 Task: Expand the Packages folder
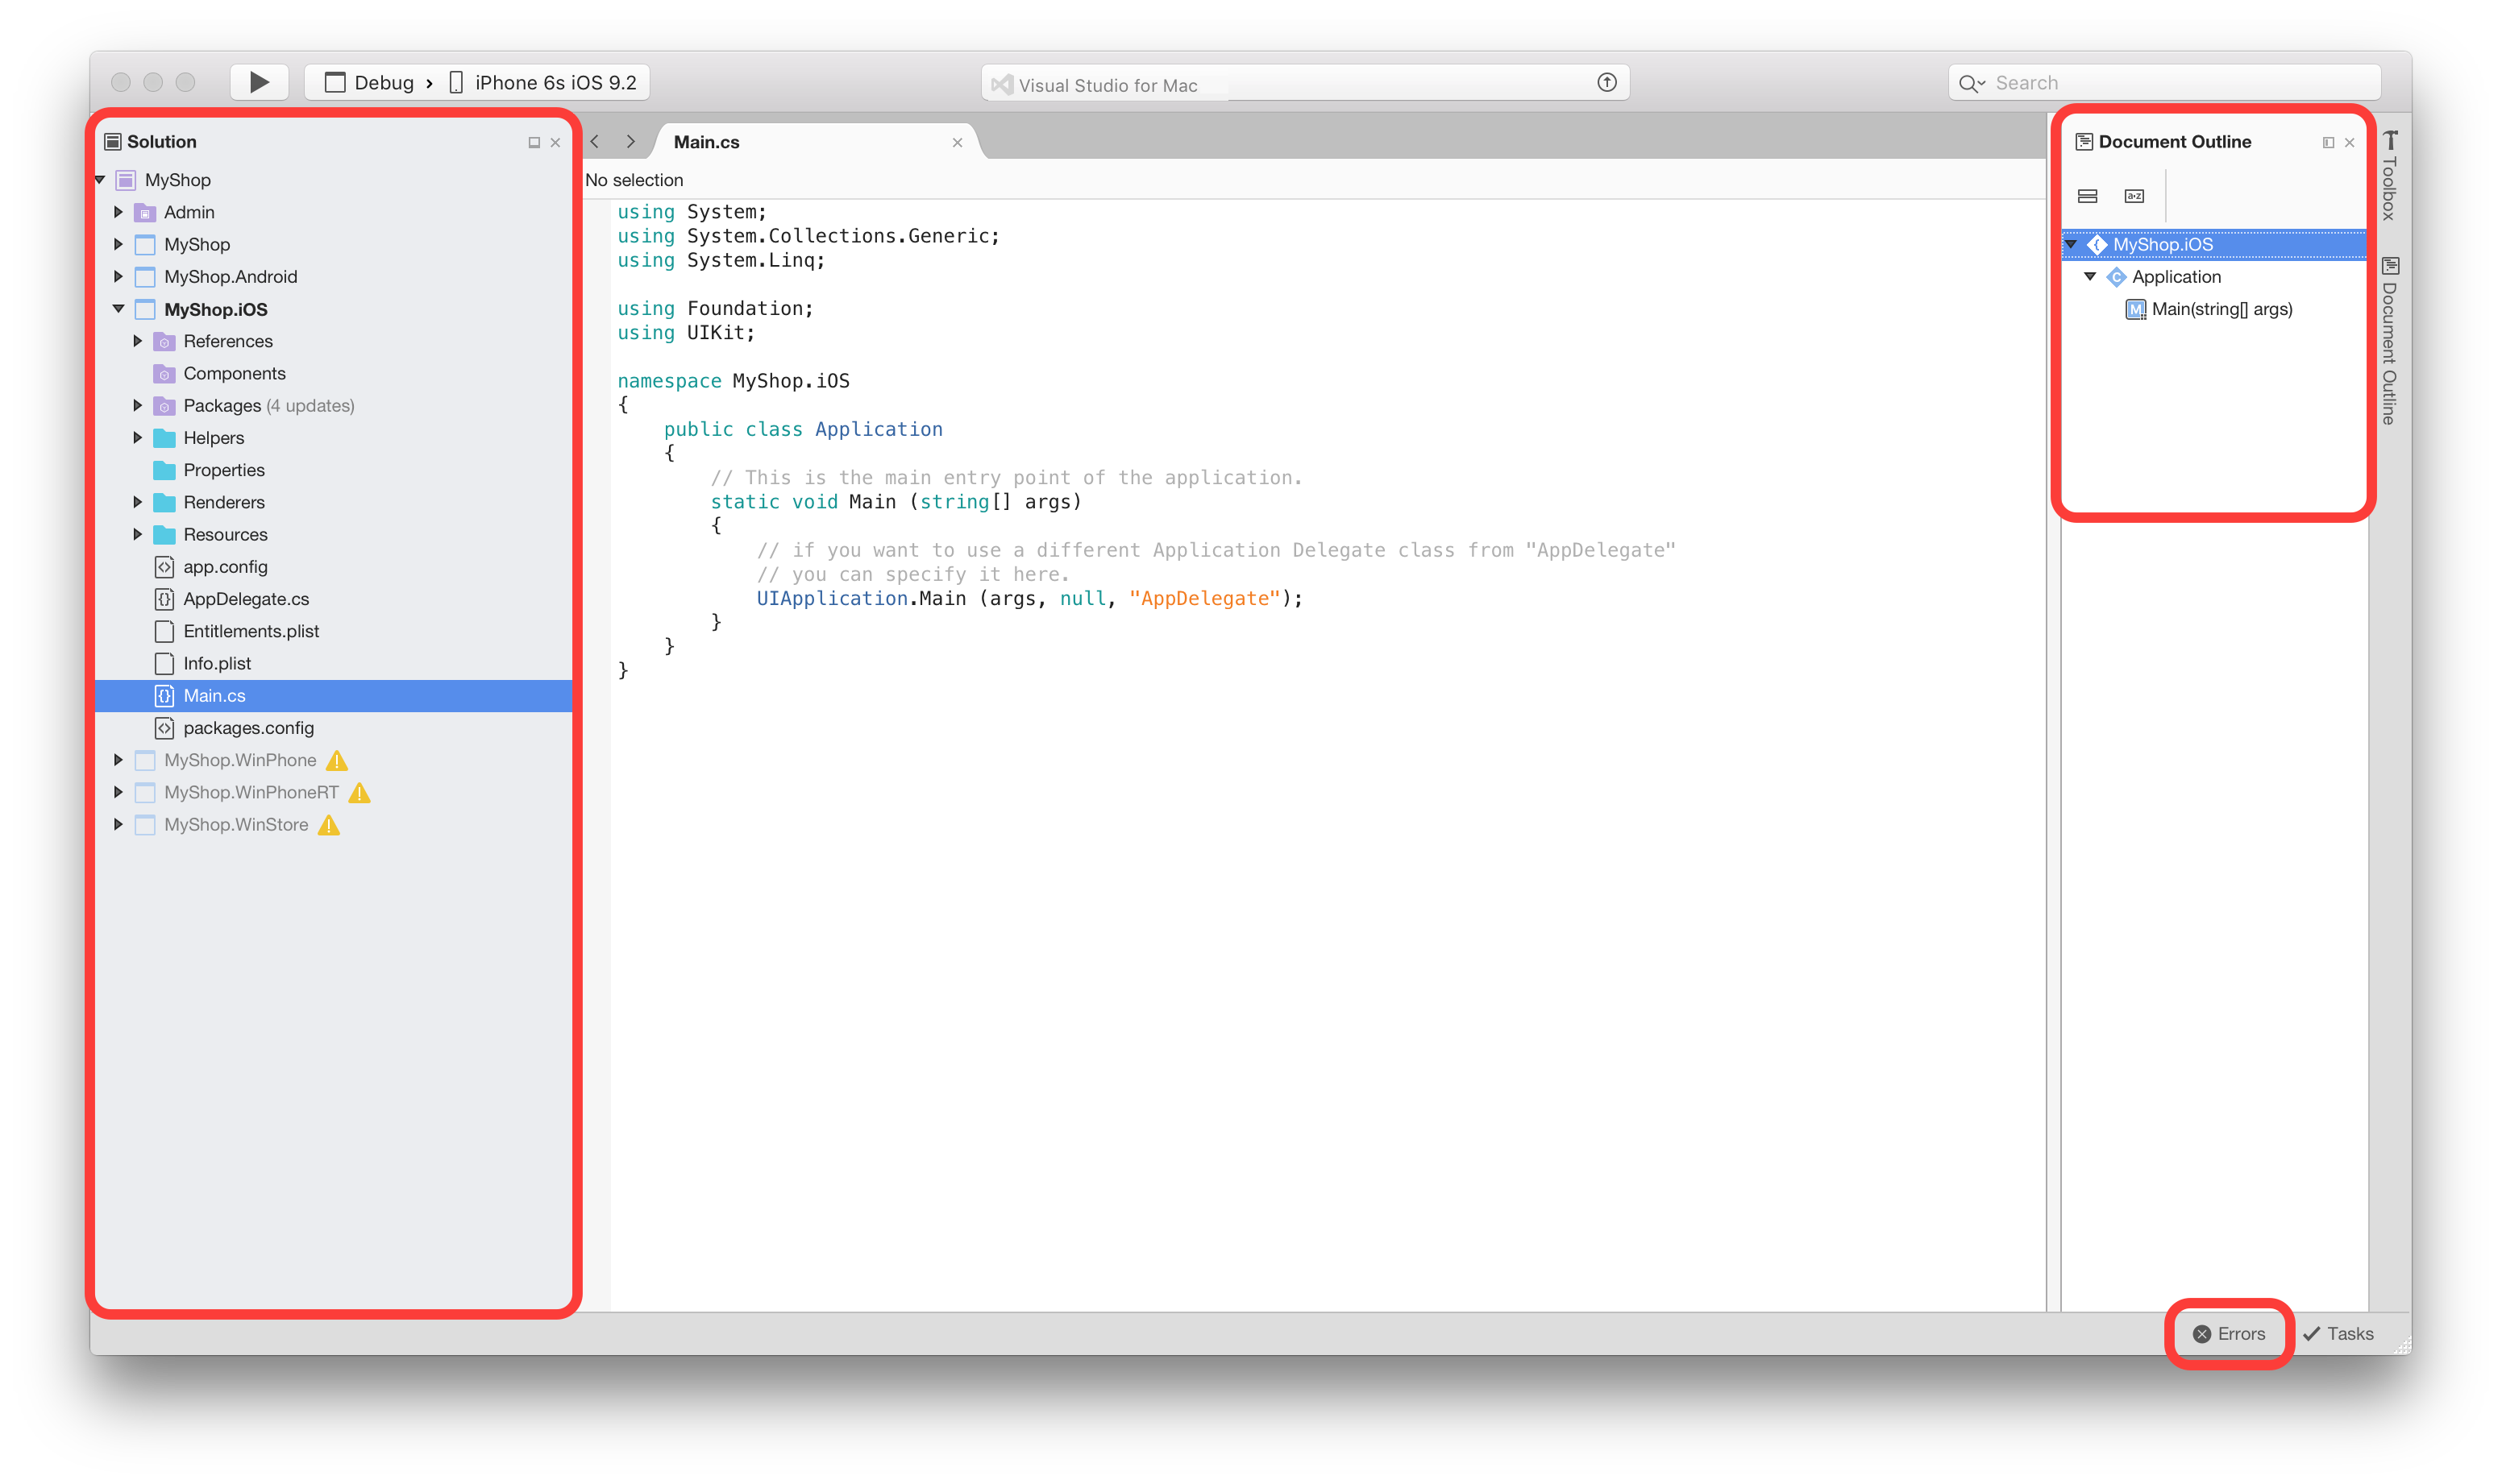[x=137, y=406]
